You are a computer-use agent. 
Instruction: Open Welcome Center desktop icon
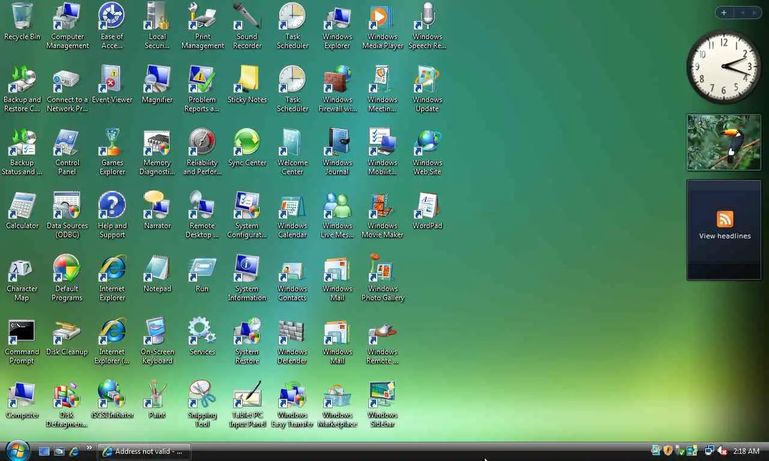pos(293,152)
